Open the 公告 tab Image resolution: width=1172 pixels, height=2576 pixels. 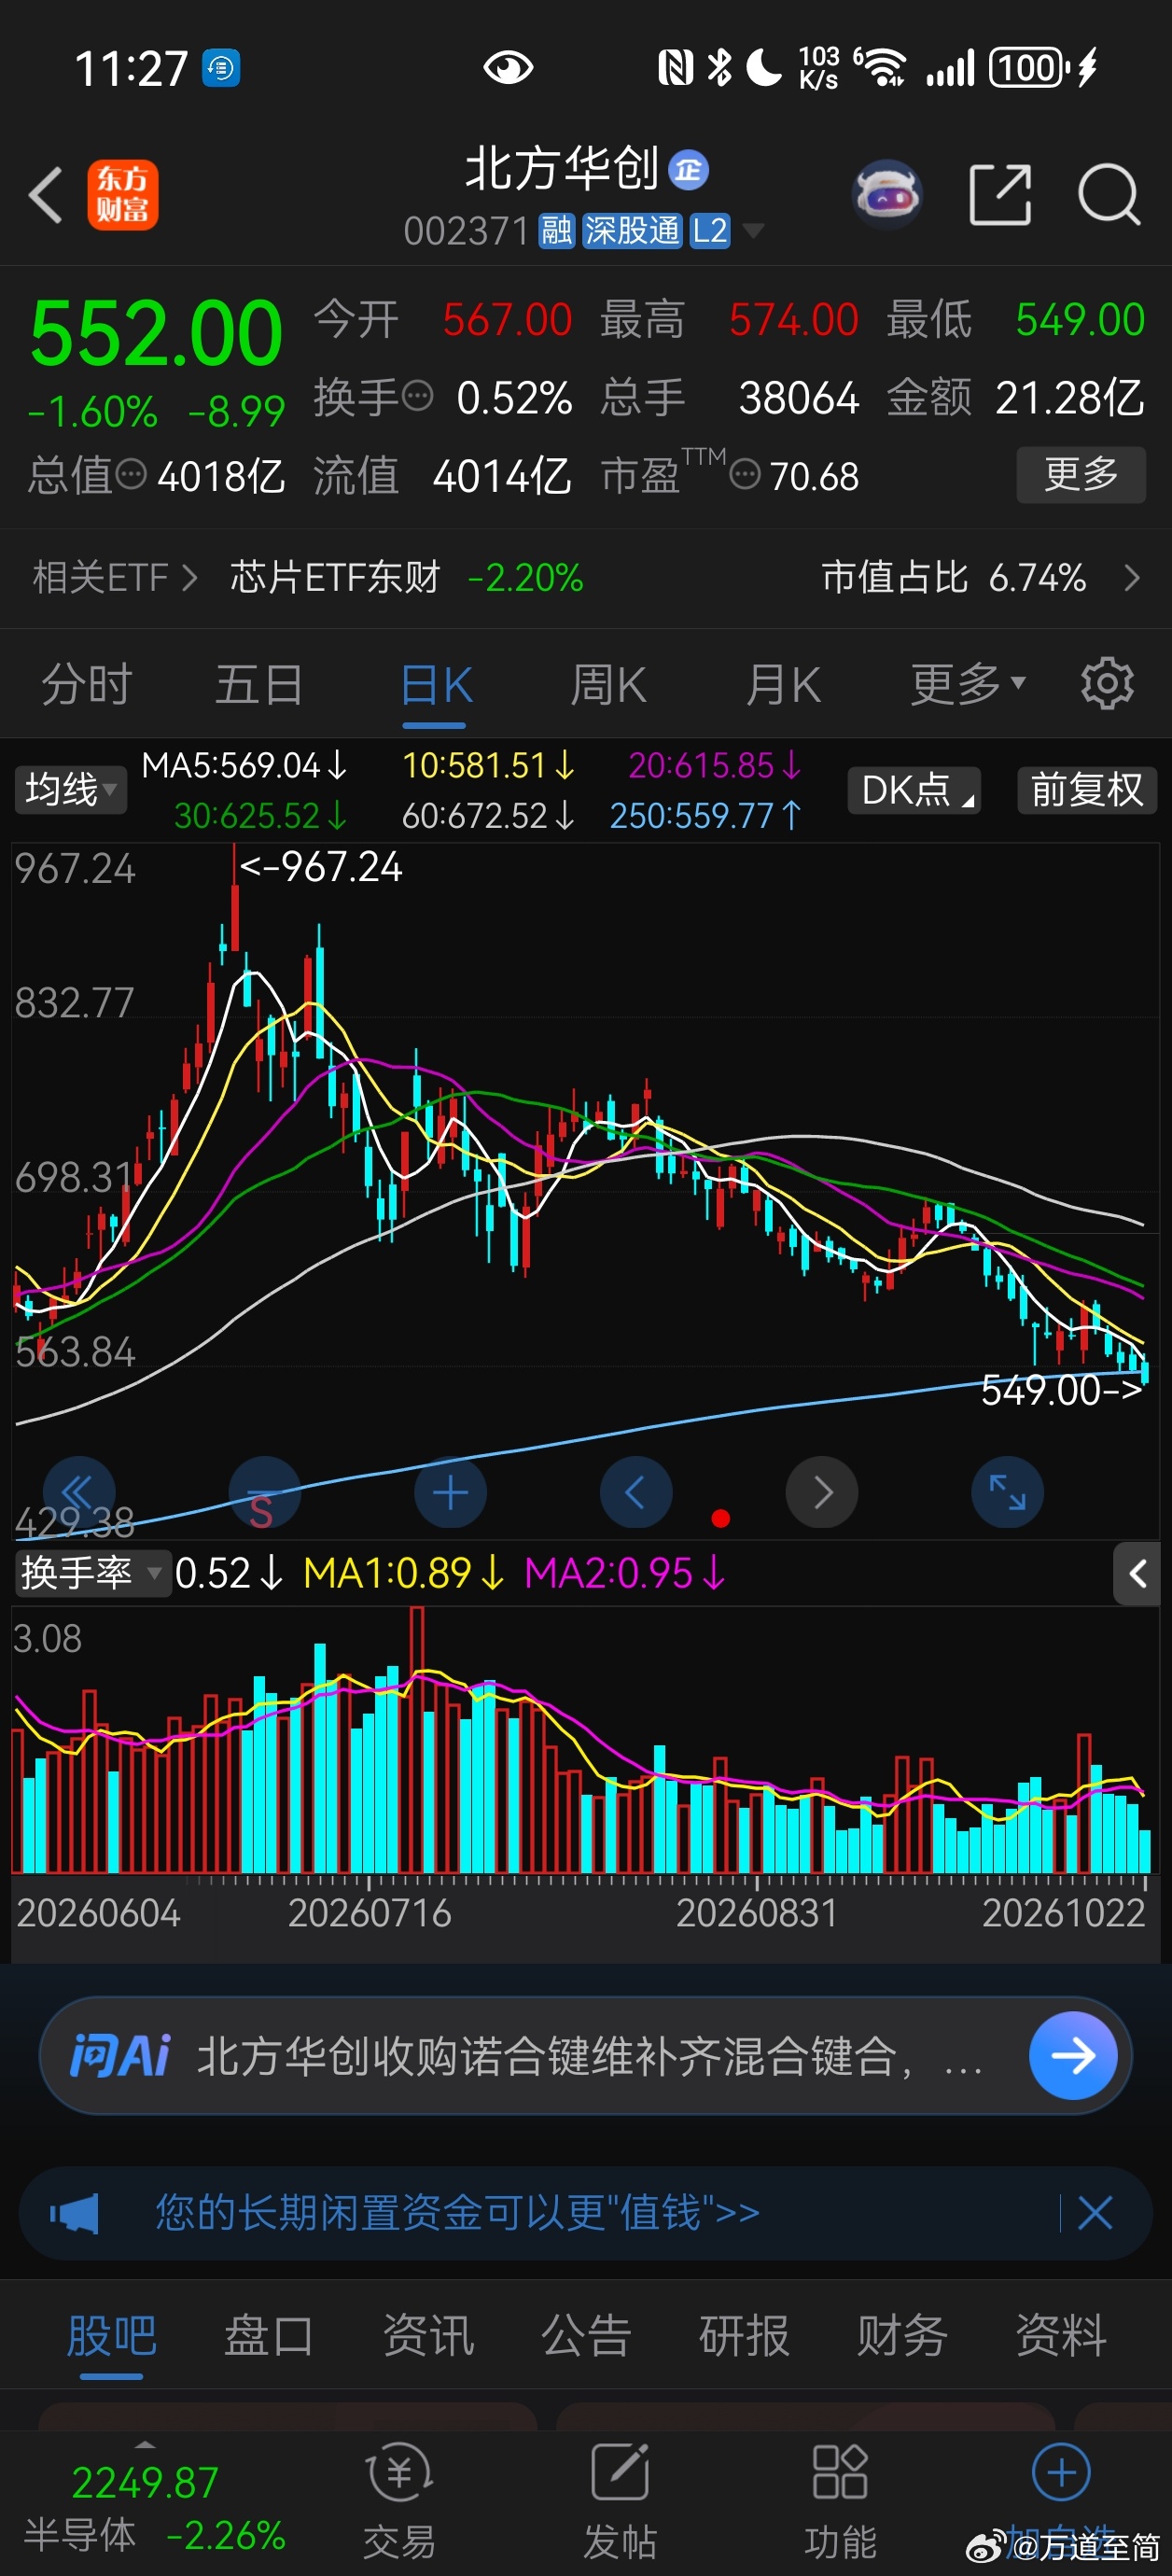click(586, 2336)
